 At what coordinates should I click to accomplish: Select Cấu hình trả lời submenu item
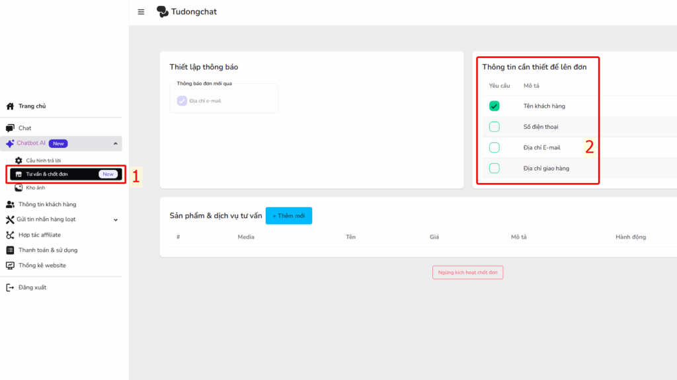tap(43, 160)
